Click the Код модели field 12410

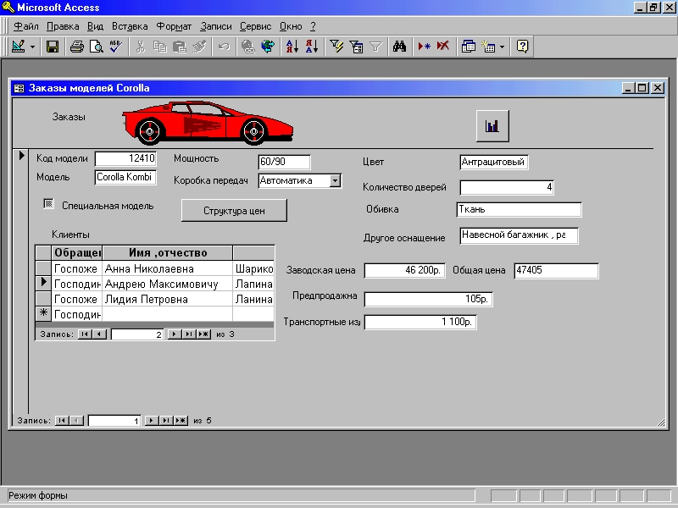click(125, 158)
